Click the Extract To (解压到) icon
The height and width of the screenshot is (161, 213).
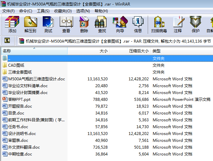click(x=30, y=22)
